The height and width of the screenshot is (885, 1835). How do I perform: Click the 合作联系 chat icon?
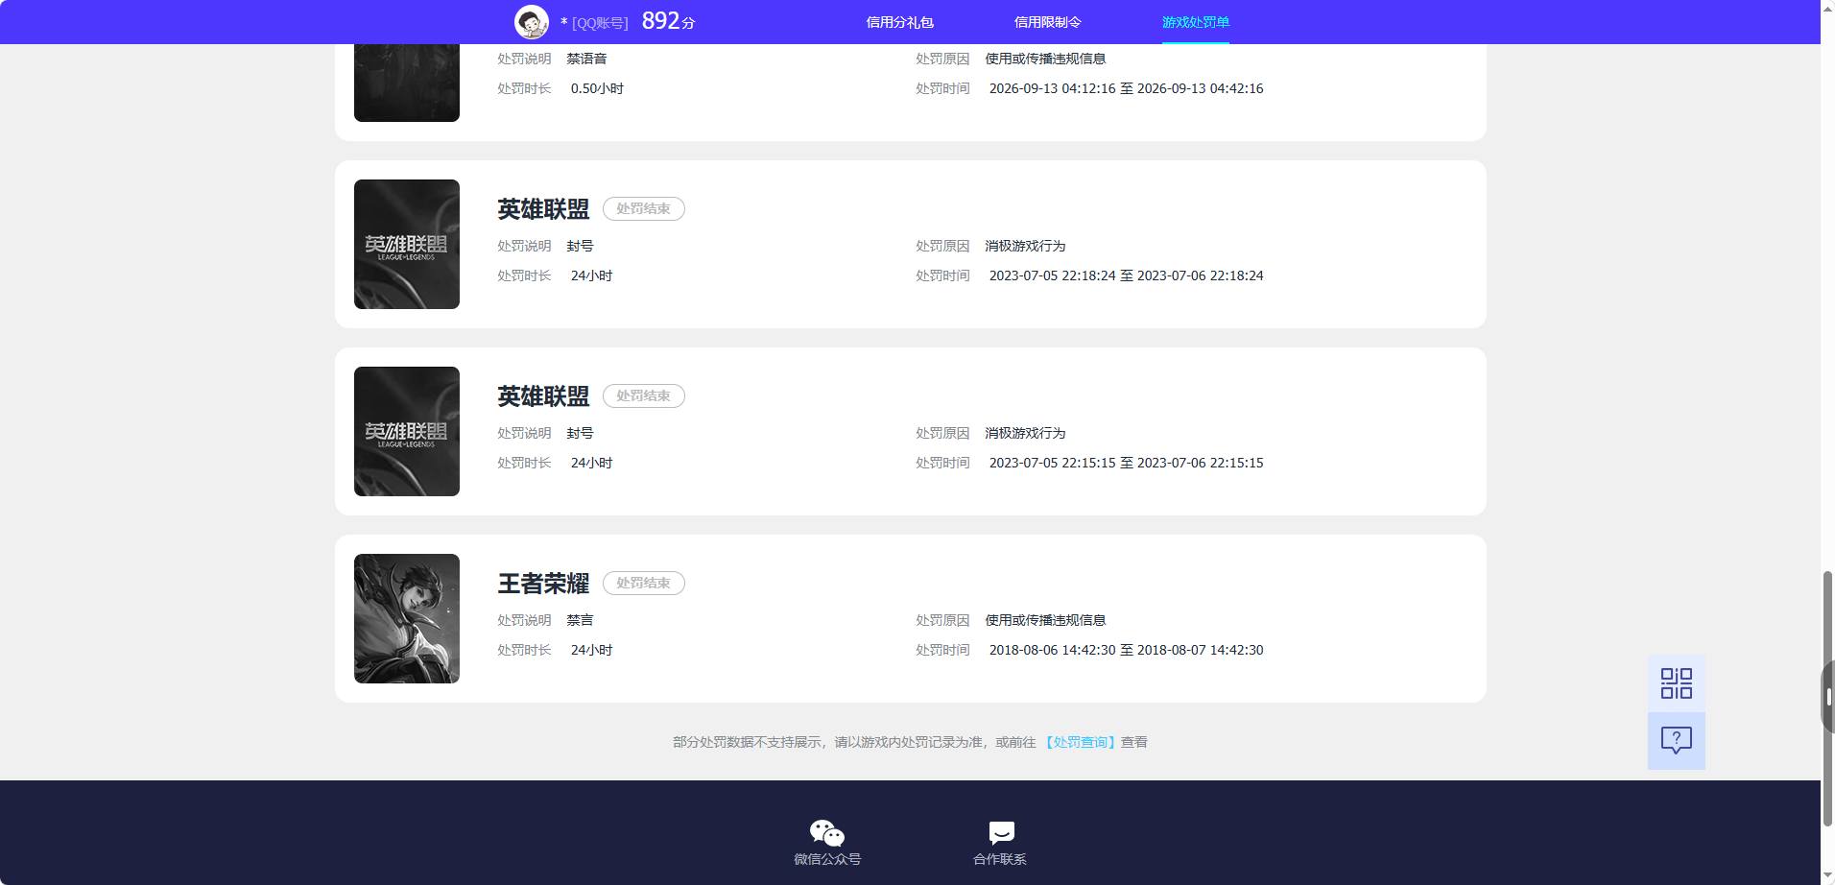click(1001, 832)
